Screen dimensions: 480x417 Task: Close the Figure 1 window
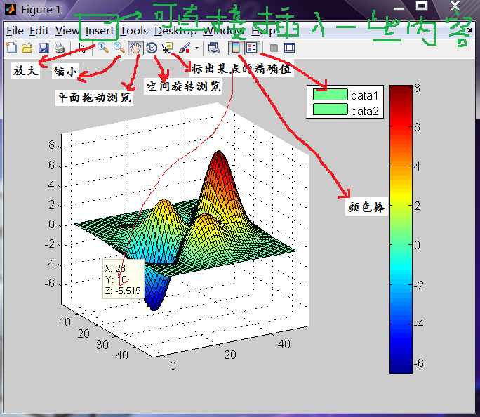coord(455,6)
